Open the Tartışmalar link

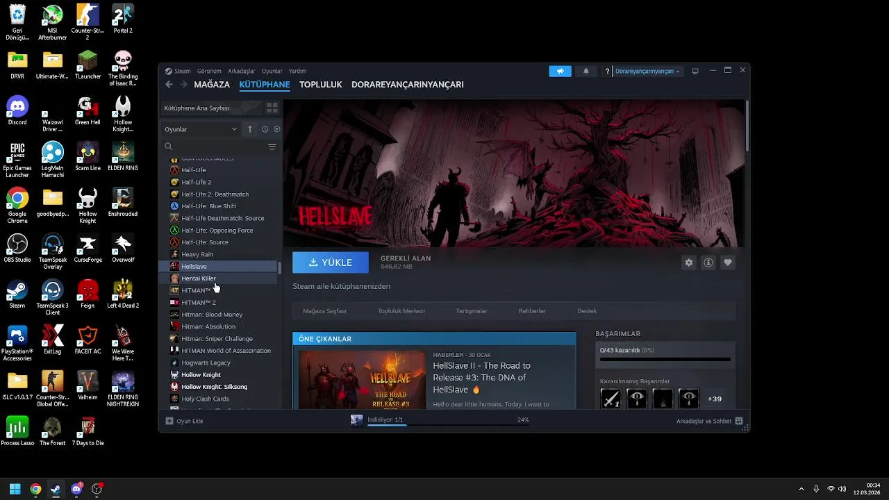pyautogui.click(x=472, y=311)
